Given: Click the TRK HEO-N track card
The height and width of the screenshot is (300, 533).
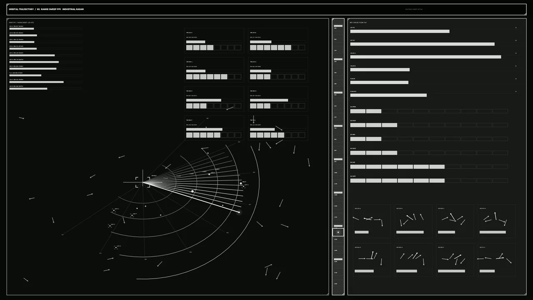Looking at the screenshot, I should [278, 99].
